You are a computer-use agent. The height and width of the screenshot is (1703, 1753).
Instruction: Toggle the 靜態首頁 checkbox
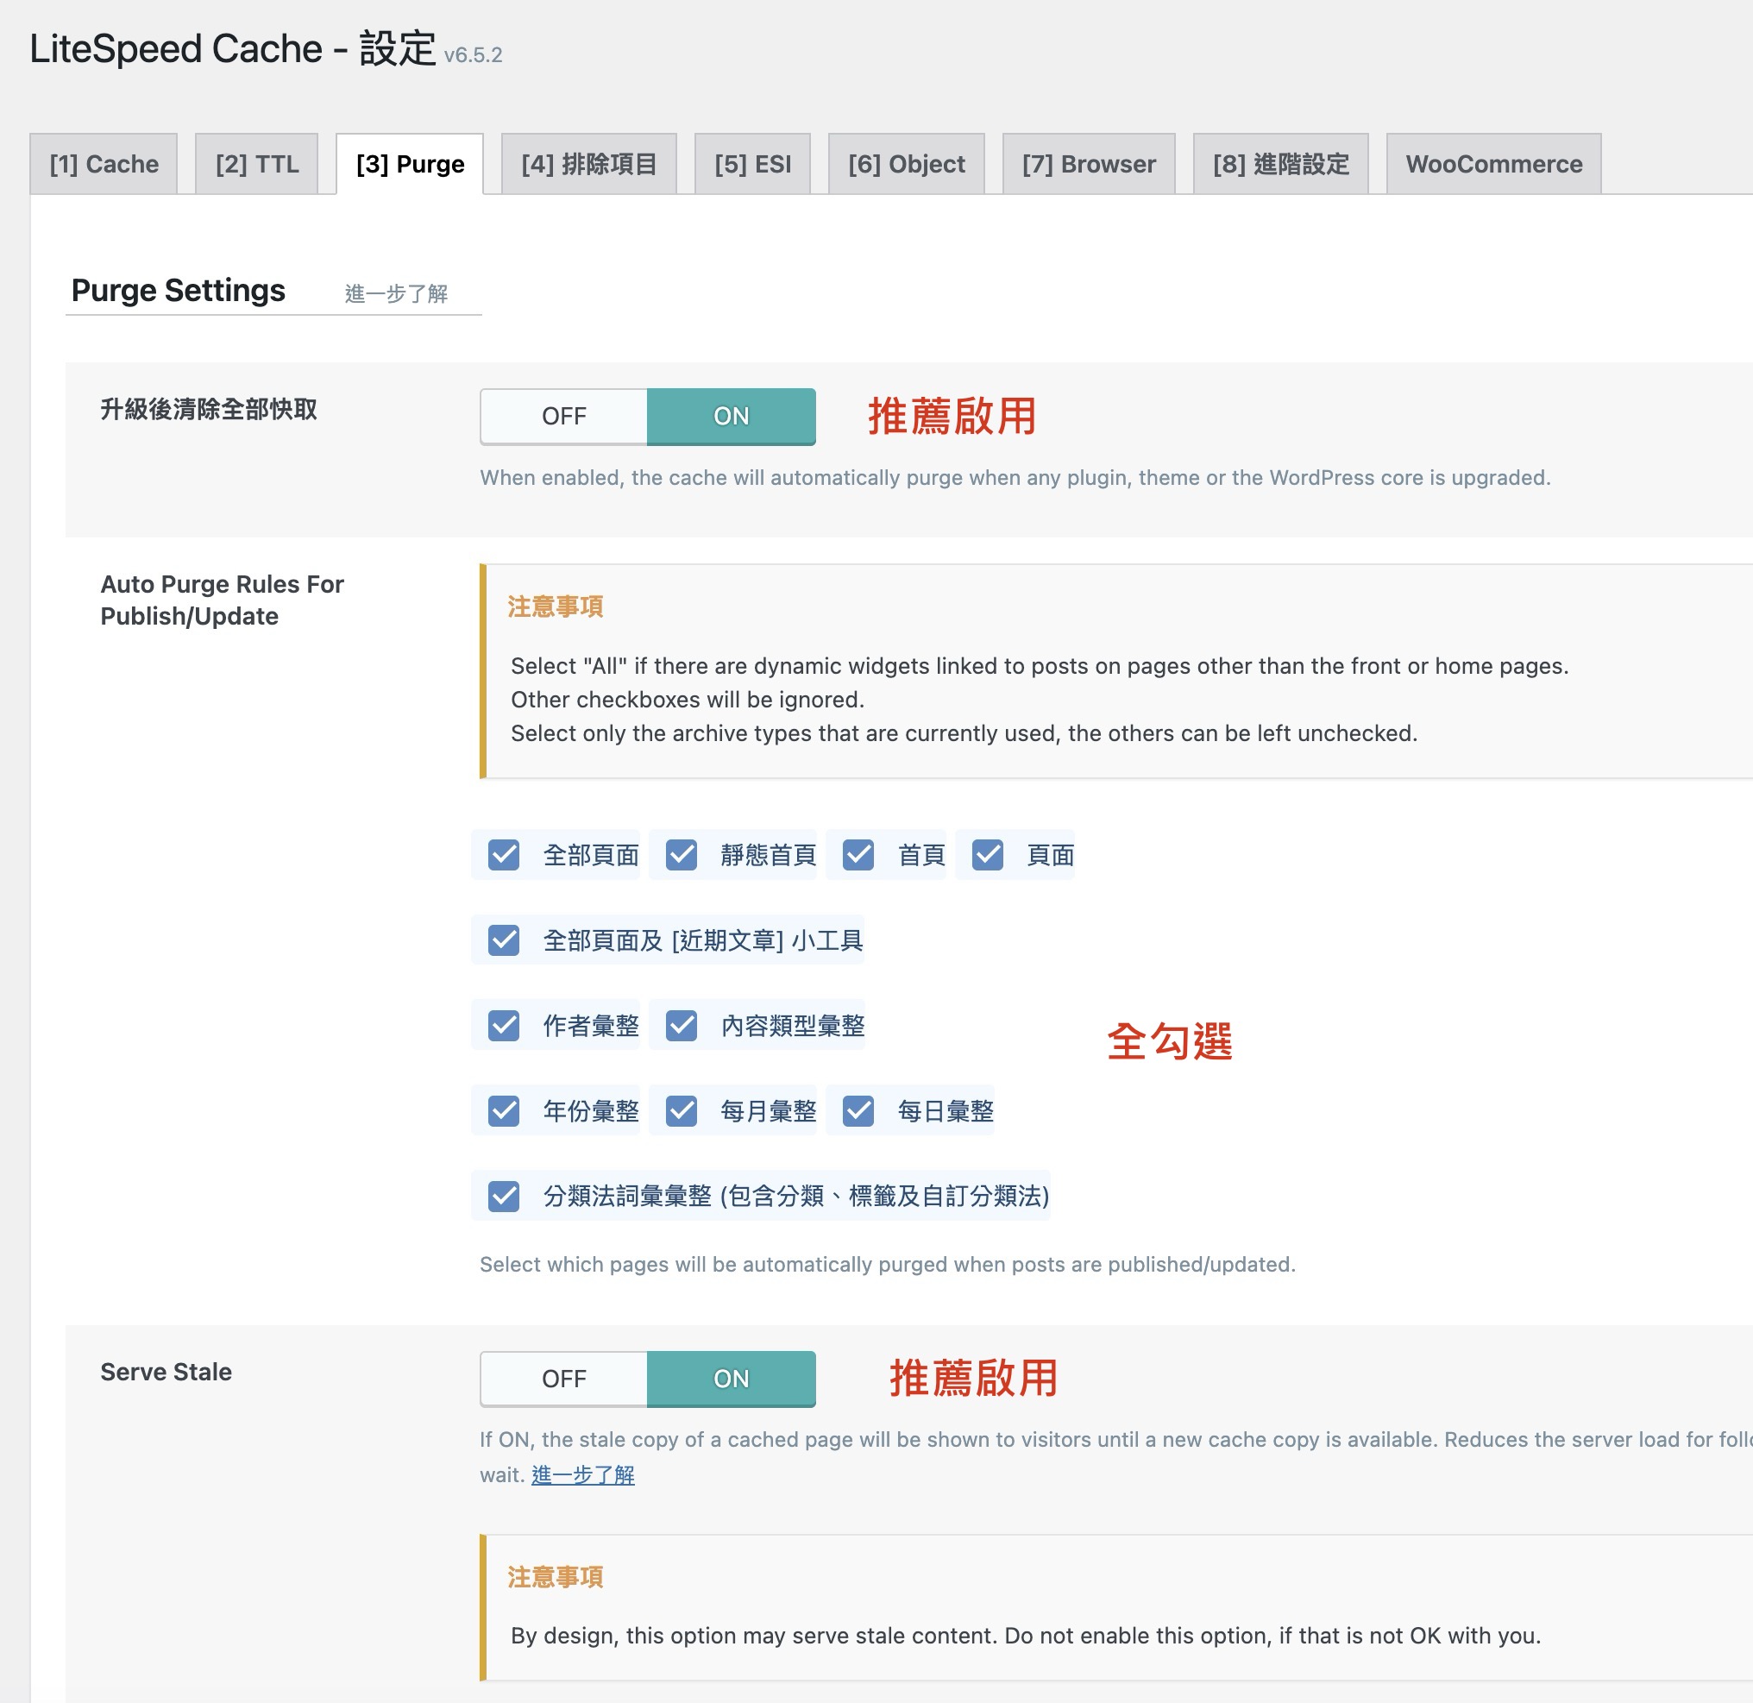click(682, 854)
